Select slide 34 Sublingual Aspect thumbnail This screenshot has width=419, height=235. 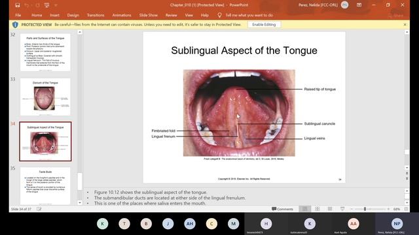(x=45, y=141)
